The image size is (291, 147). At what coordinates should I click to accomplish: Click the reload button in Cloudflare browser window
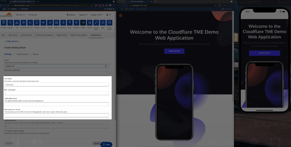tap(8, 6)
